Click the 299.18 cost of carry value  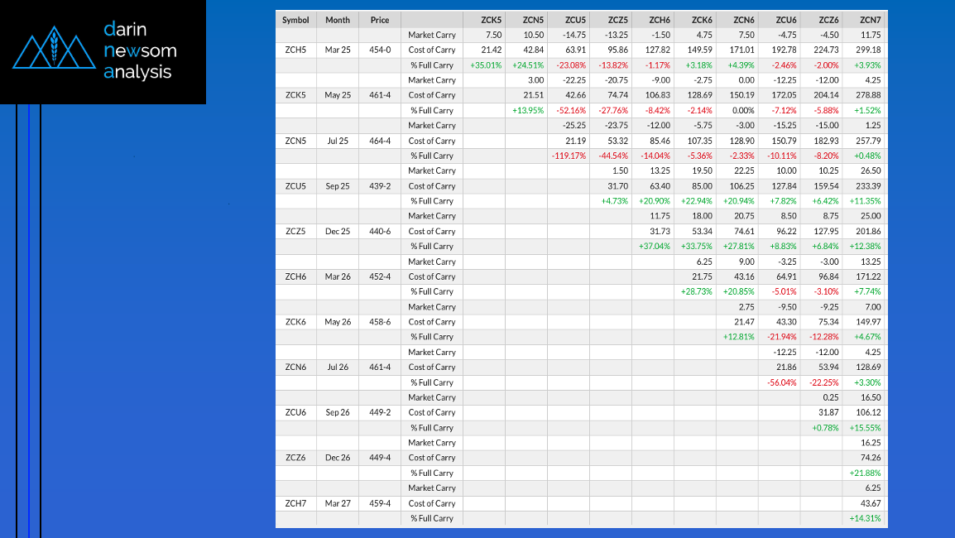click(x=867, y=50)
